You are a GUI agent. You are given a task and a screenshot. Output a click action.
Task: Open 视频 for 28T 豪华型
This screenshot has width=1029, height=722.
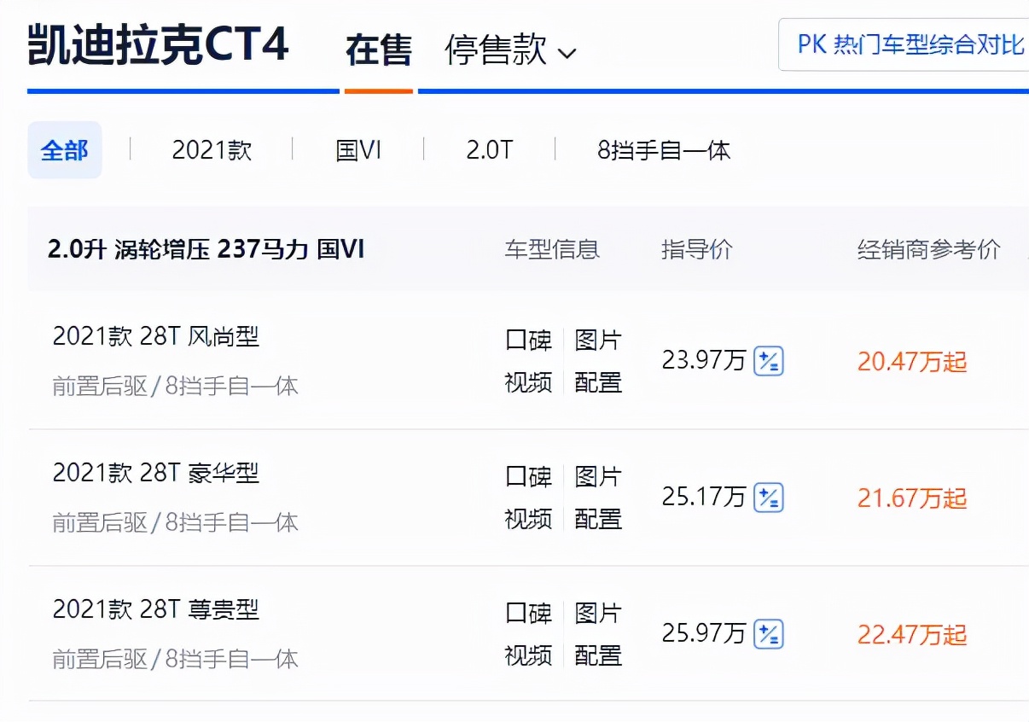[x=529, y=518]
